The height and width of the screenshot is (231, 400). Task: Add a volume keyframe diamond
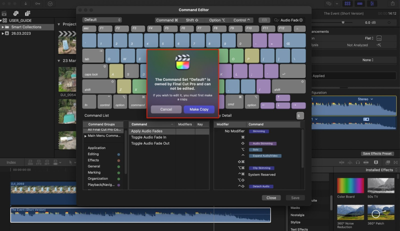[389, 23]
